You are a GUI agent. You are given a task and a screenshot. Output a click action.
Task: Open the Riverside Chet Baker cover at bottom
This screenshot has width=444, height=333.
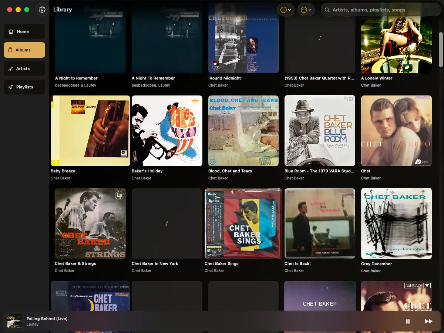90,296
